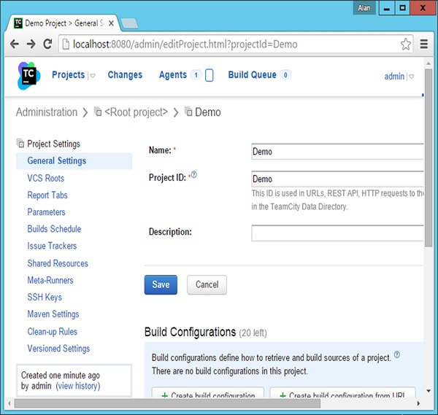Focus the Description input field
The width and height of the screenshot is (438, 415).
[x=337, y=233]
